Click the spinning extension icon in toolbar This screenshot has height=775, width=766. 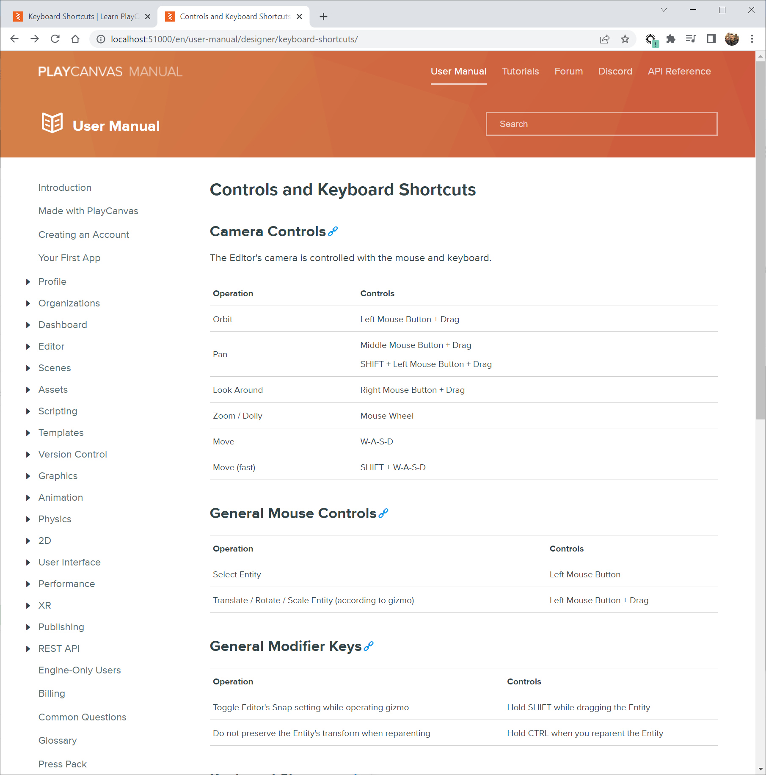pos(651,40)
